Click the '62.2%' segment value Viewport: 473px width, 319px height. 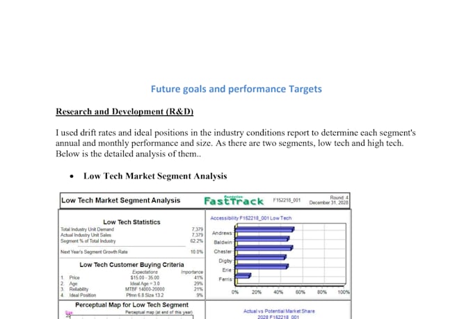(x=197, y=241)
